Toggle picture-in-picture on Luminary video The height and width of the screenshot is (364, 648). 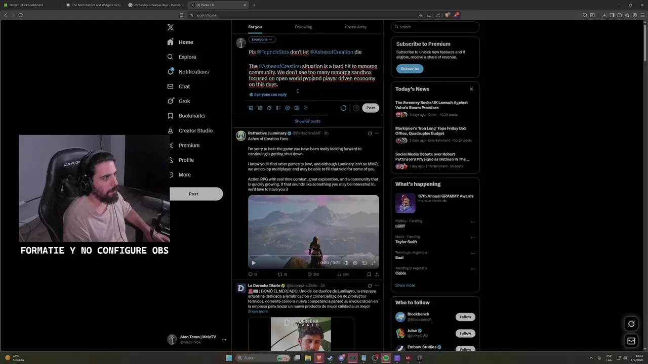(364, 263)
